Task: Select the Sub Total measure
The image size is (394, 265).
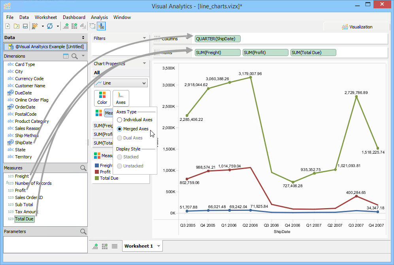Action: [x=24, y=205]
